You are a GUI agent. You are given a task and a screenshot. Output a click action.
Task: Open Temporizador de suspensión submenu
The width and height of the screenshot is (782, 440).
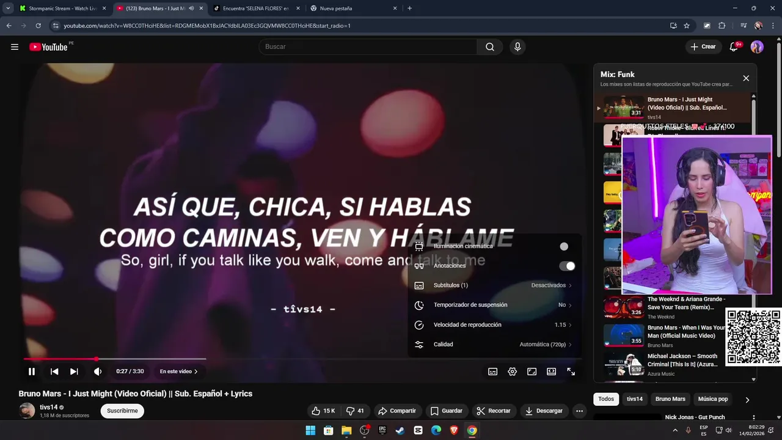(x=494, y=305)
